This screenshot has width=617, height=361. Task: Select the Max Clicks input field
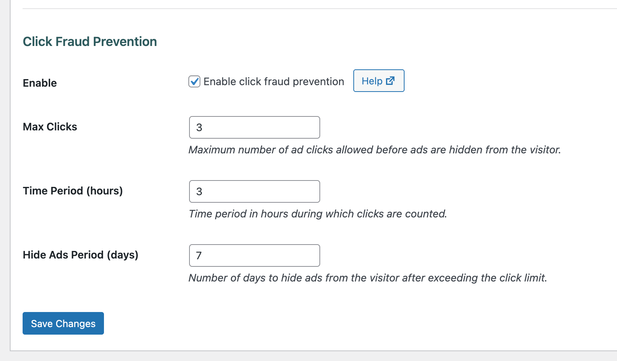(254, 127)
